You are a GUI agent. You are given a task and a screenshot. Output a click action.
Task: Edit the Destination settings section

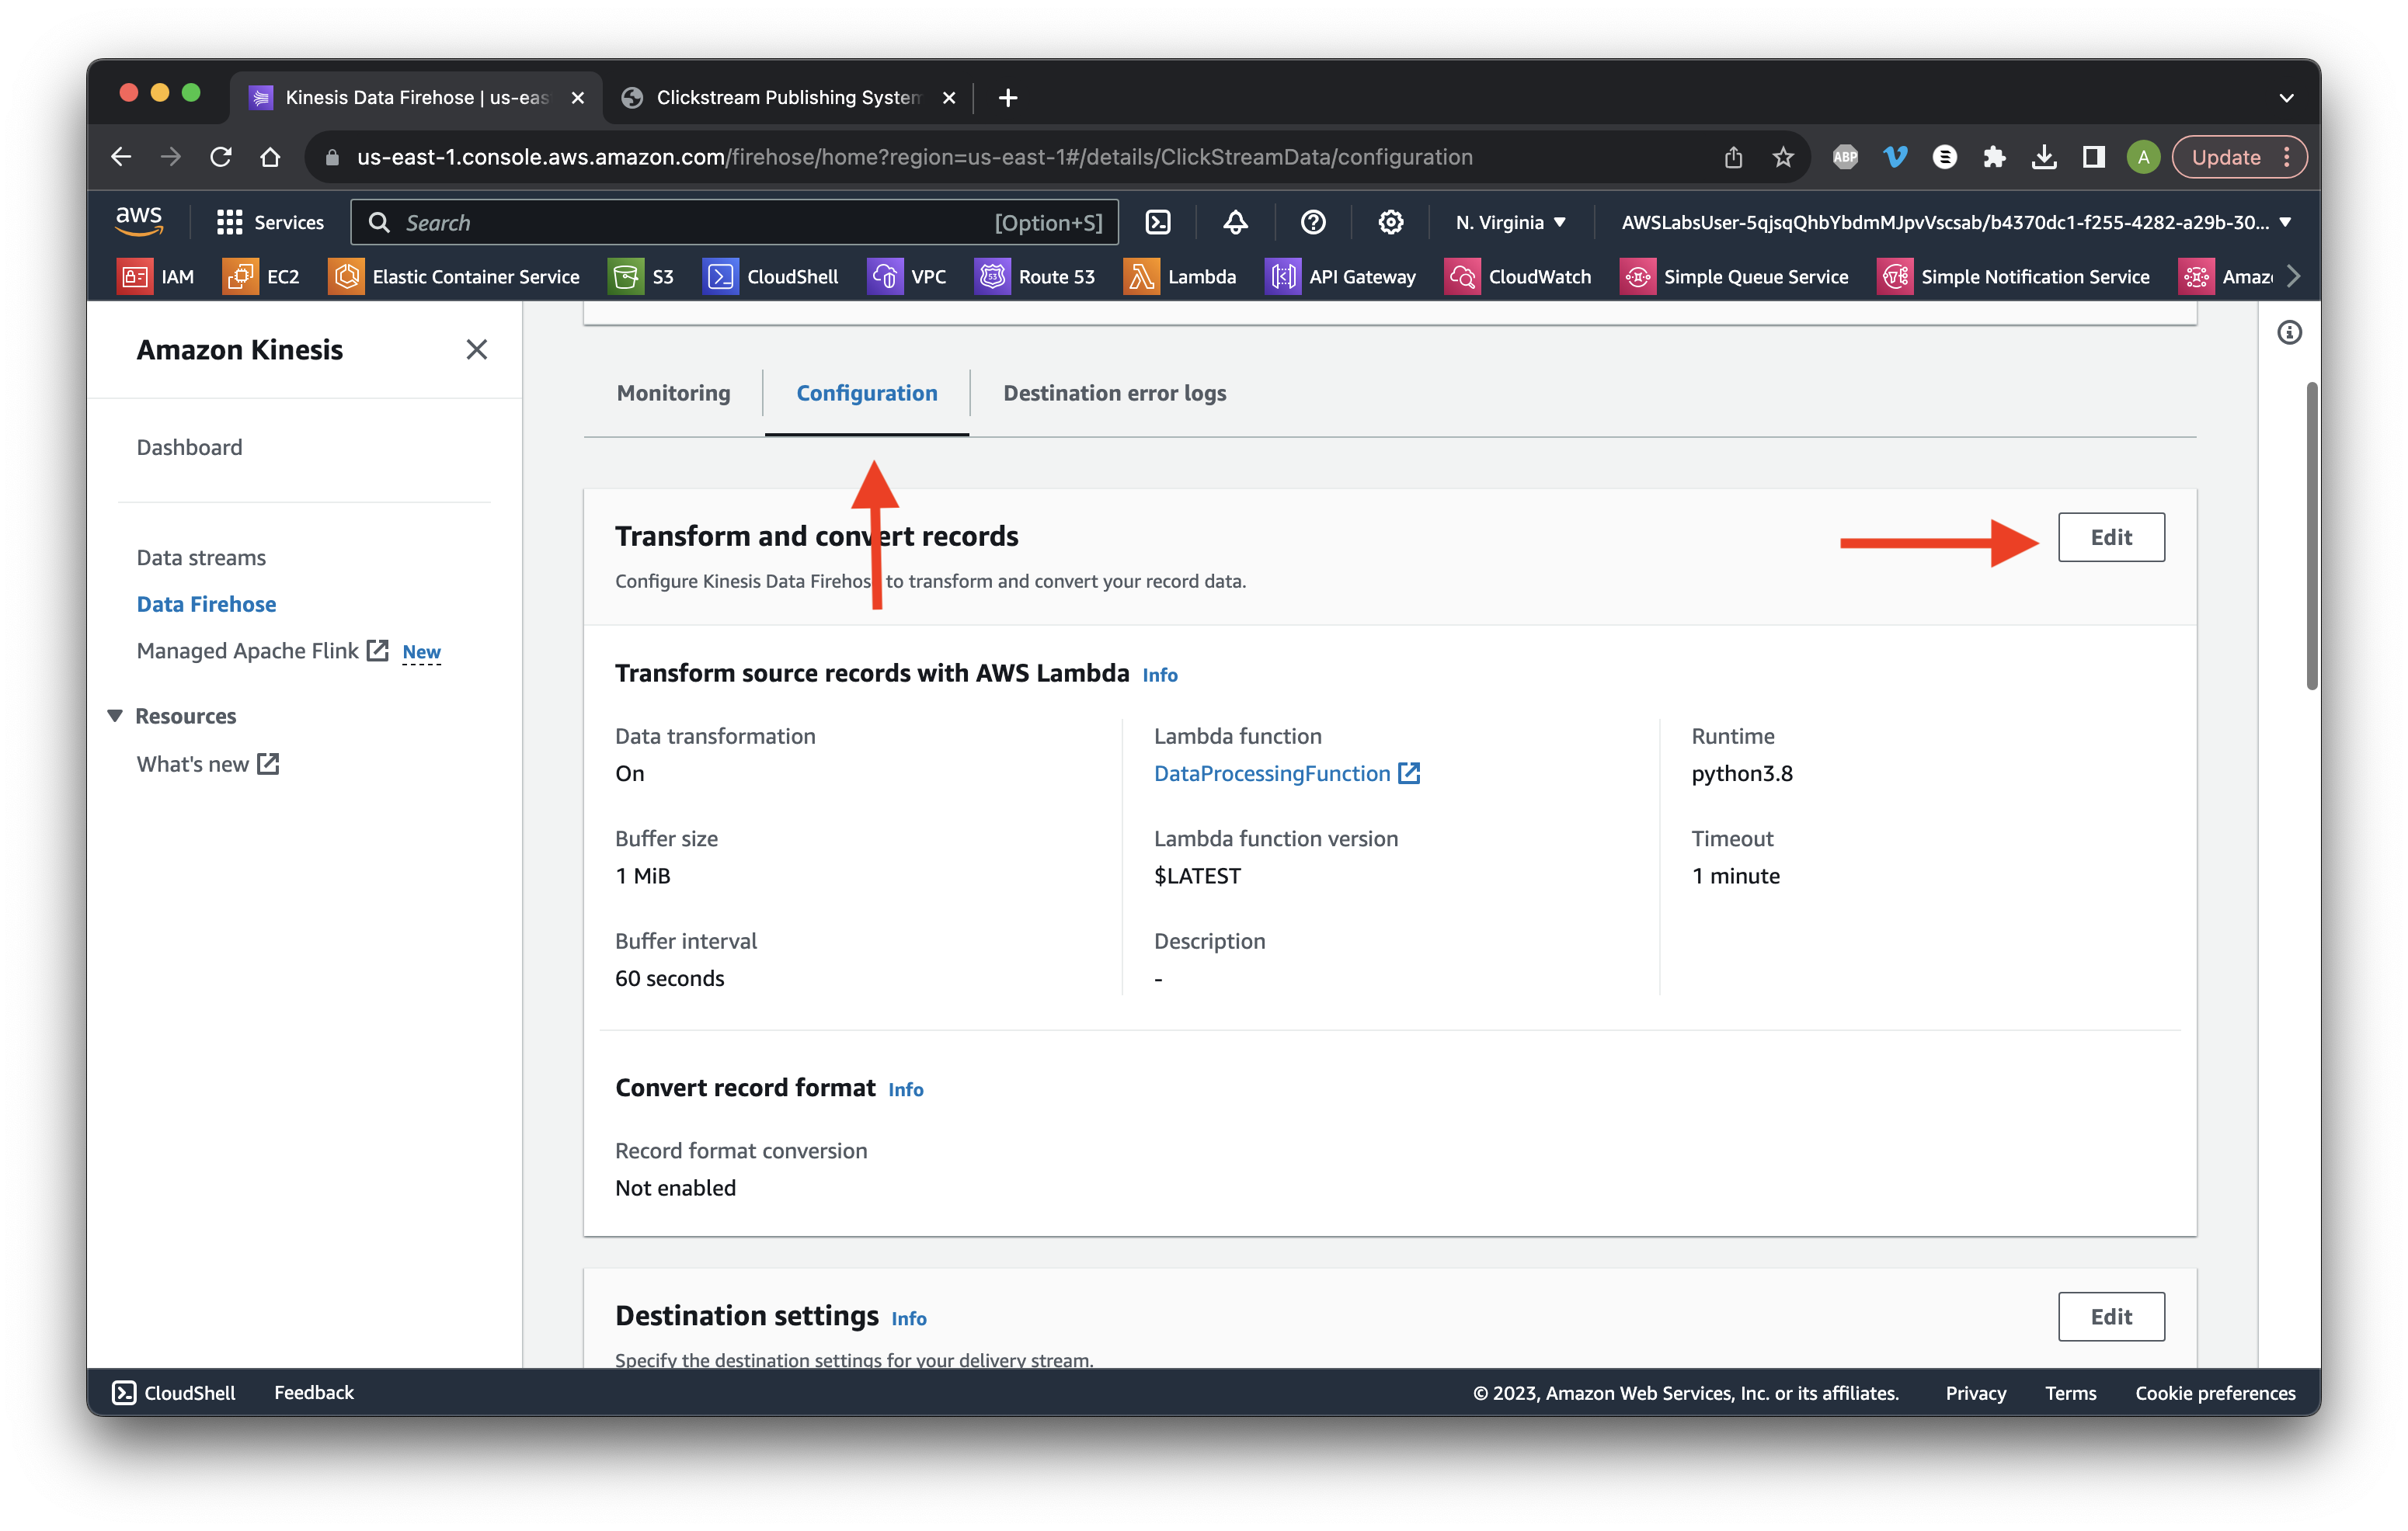pyautogui.click(x=2111, y=1316)
